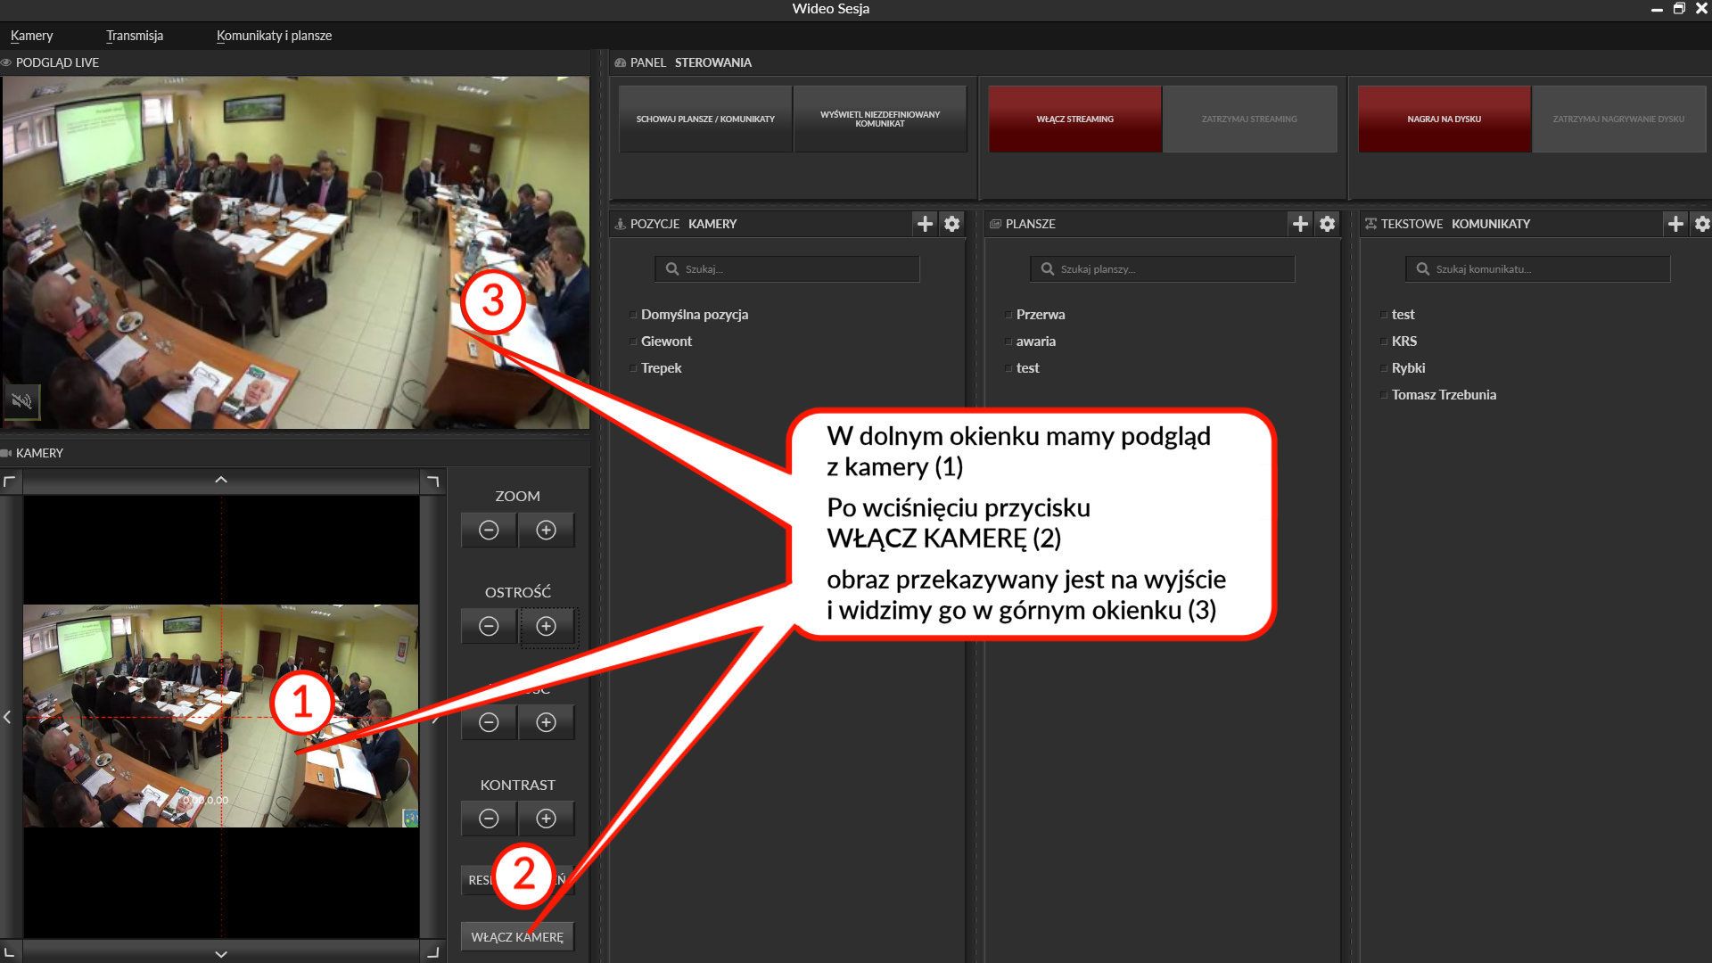Open Plansze settings gear icon
This screenshot has height=963, width=1712.
coord(1328,224)
